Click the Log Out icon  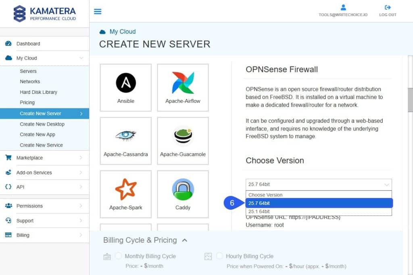388,7
